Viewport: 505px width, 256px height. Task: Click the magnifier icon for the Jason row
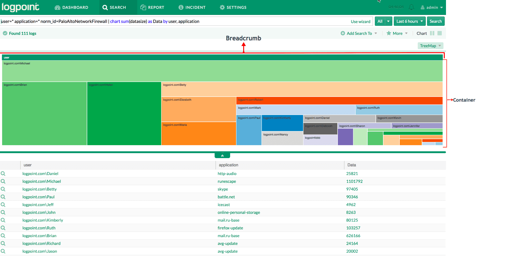(x=3, y=251)
